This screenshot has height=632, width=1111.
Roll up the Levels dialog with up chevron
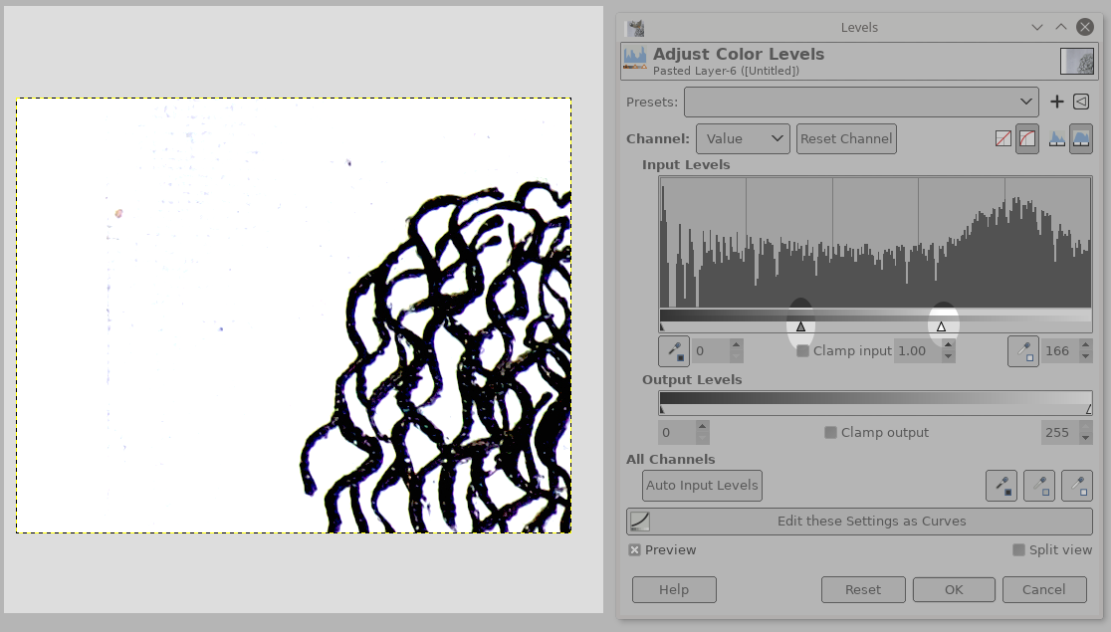coord(1060,27)
